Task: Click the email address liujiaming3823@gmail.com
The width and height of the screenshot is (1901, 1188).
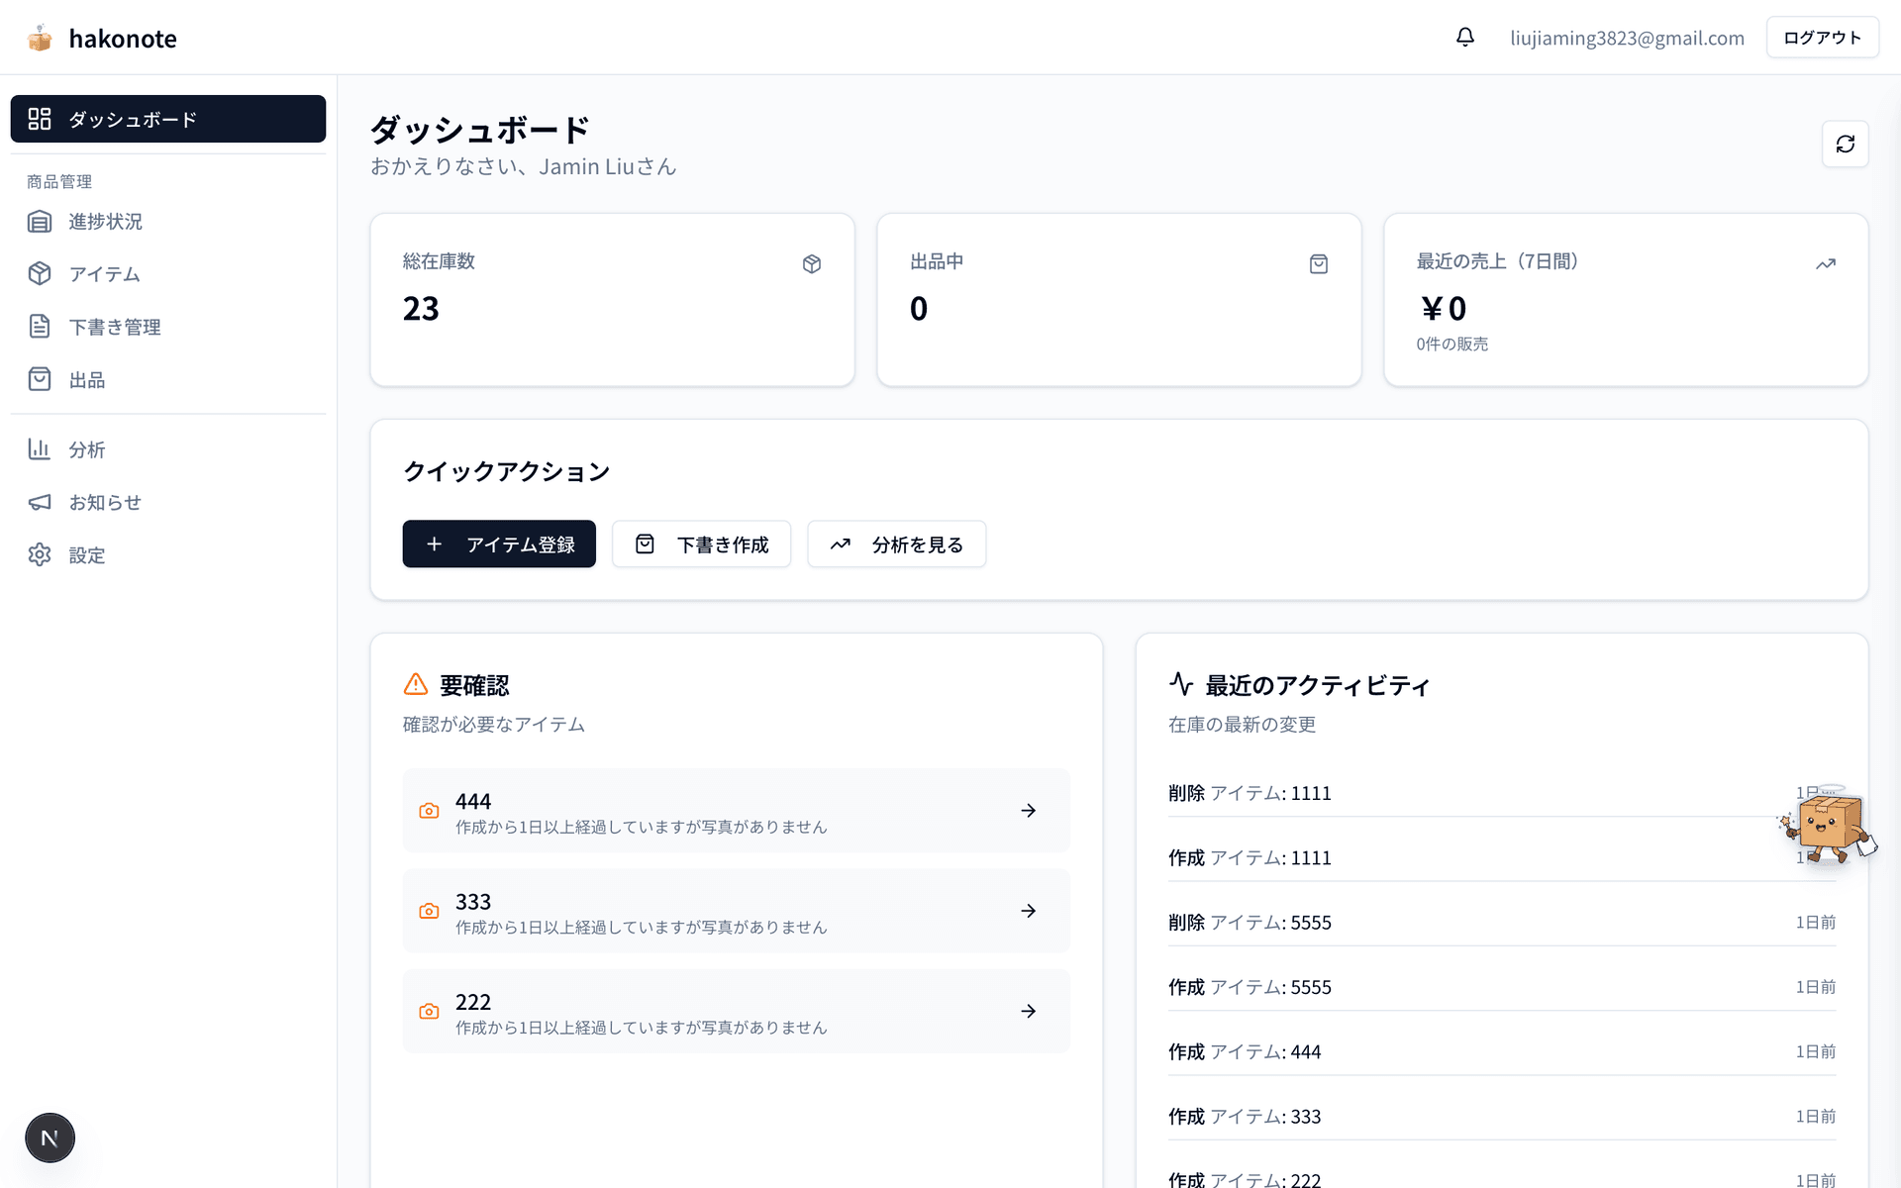Action: point(1627,38)
